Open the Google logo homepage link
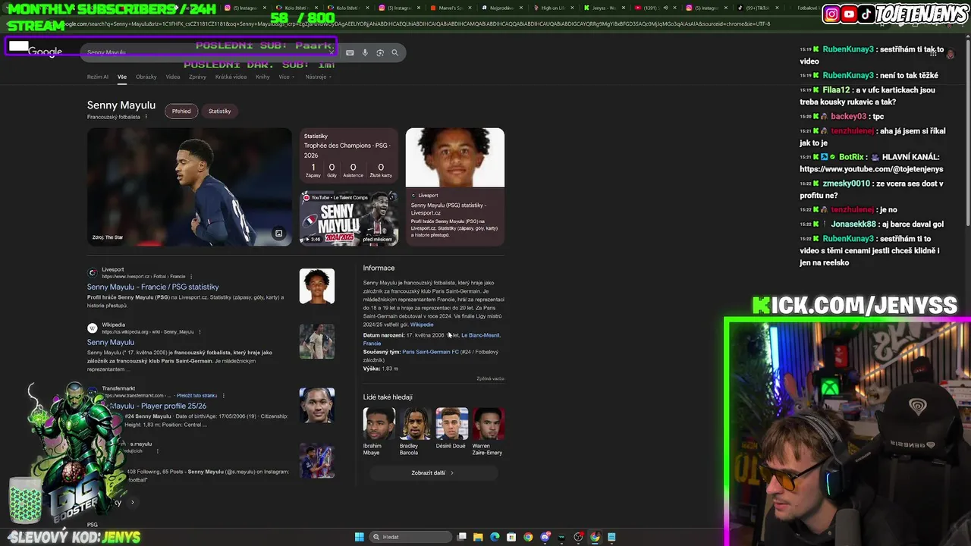The height and width of the screenshot is (546, 971). [45, 52]
